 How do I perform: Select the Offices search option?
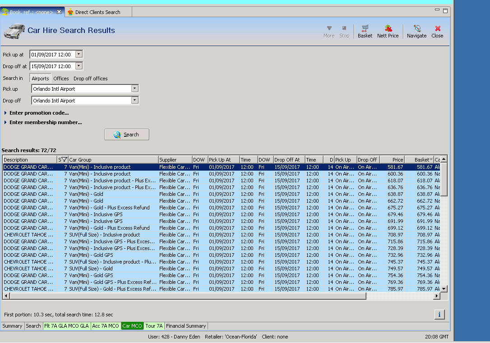pyautogui.click(x=61, y=79)
